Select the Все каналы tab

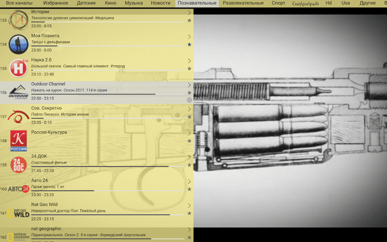tap(19, 3)
